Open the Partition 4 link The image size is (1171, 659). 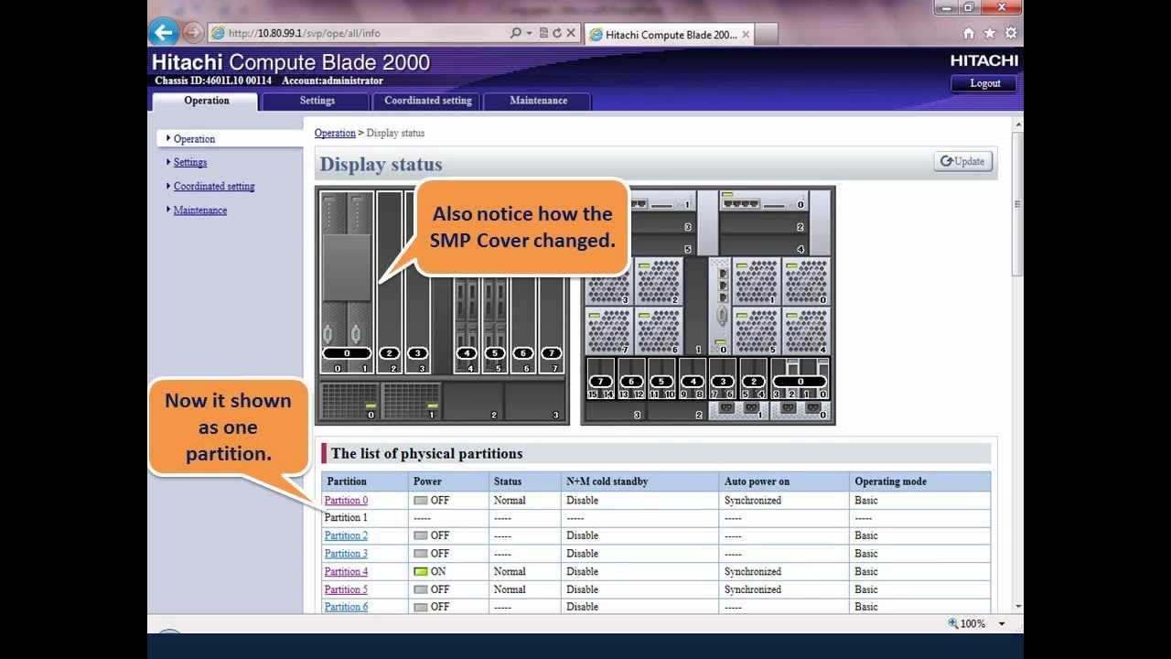point(346,571)
